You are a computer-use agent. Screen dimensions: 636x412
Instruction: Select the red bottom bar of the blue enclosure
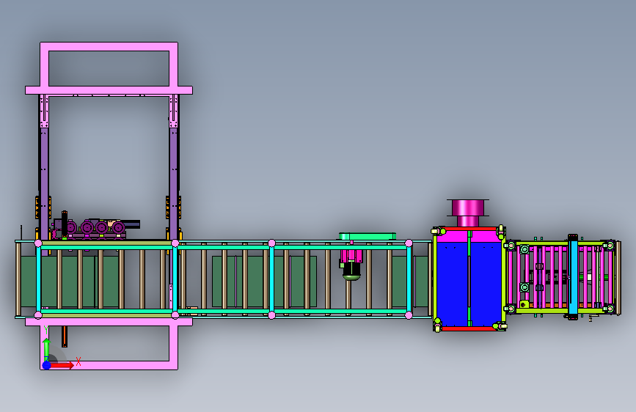tap(469, 329)
